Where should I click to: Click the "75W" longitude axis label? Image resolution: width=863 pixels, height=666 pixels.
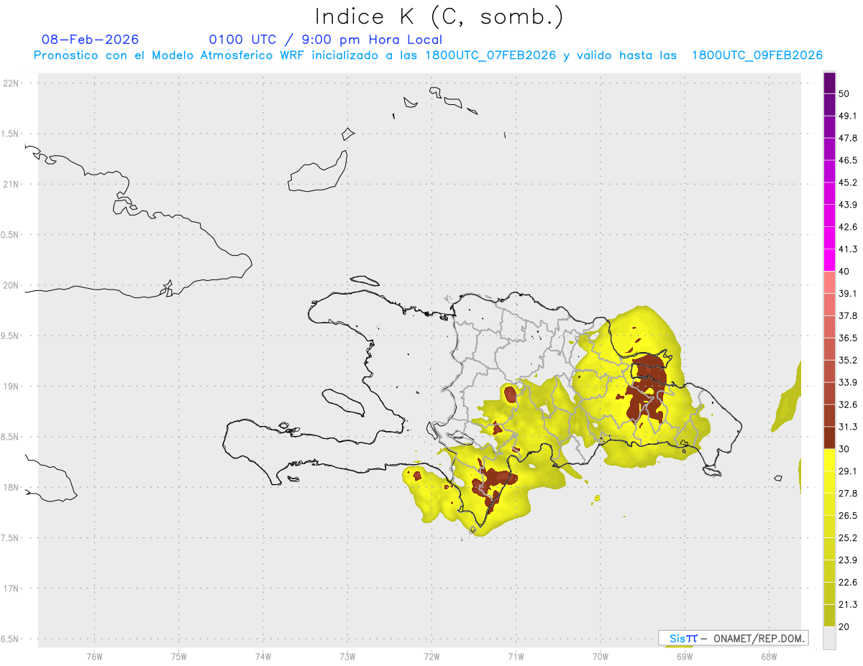pos(178,656)
